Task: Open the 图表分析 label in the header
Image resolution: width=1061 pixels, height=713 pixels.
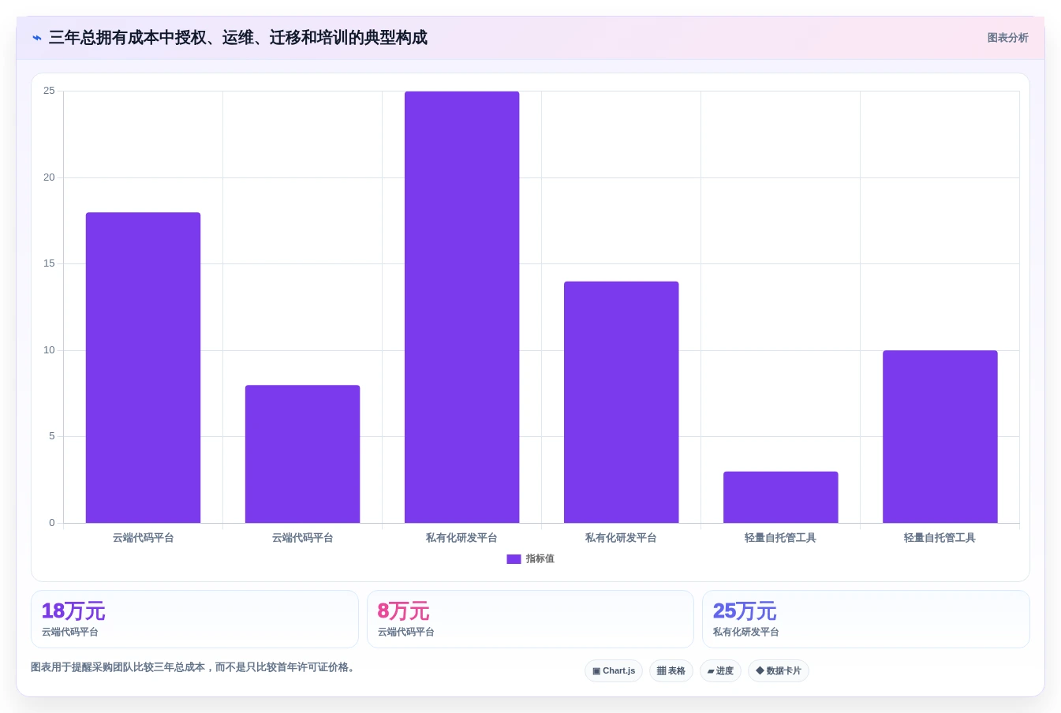Action: (1007, 38)
